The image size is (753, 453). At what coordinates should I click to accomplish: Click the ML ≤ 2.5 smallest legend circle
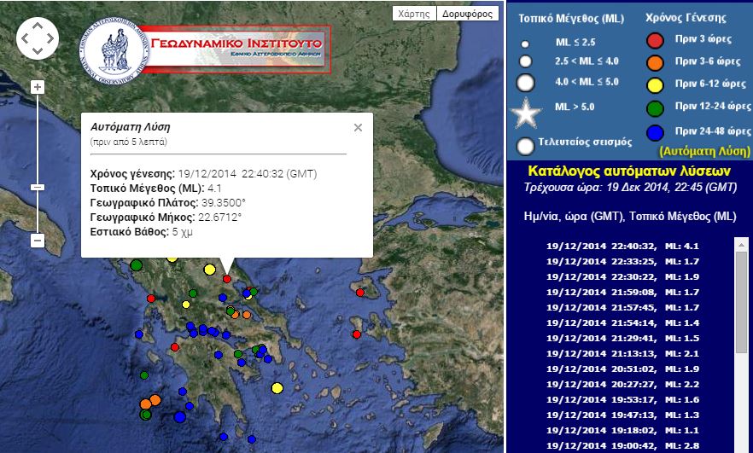[525, 44]
